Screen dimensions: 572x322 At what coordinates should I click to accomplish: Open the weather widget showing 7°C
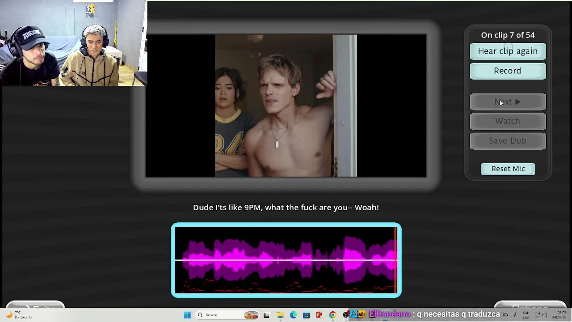(18, 315)
